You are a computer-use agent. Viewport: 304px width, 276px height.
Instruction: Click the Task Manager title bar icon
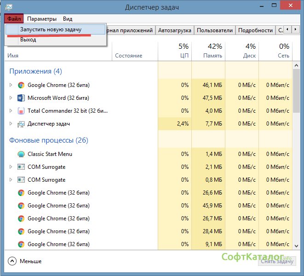9,7
